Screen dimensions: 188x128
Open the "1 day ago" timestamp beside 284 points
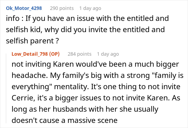[x=108, y=54]
